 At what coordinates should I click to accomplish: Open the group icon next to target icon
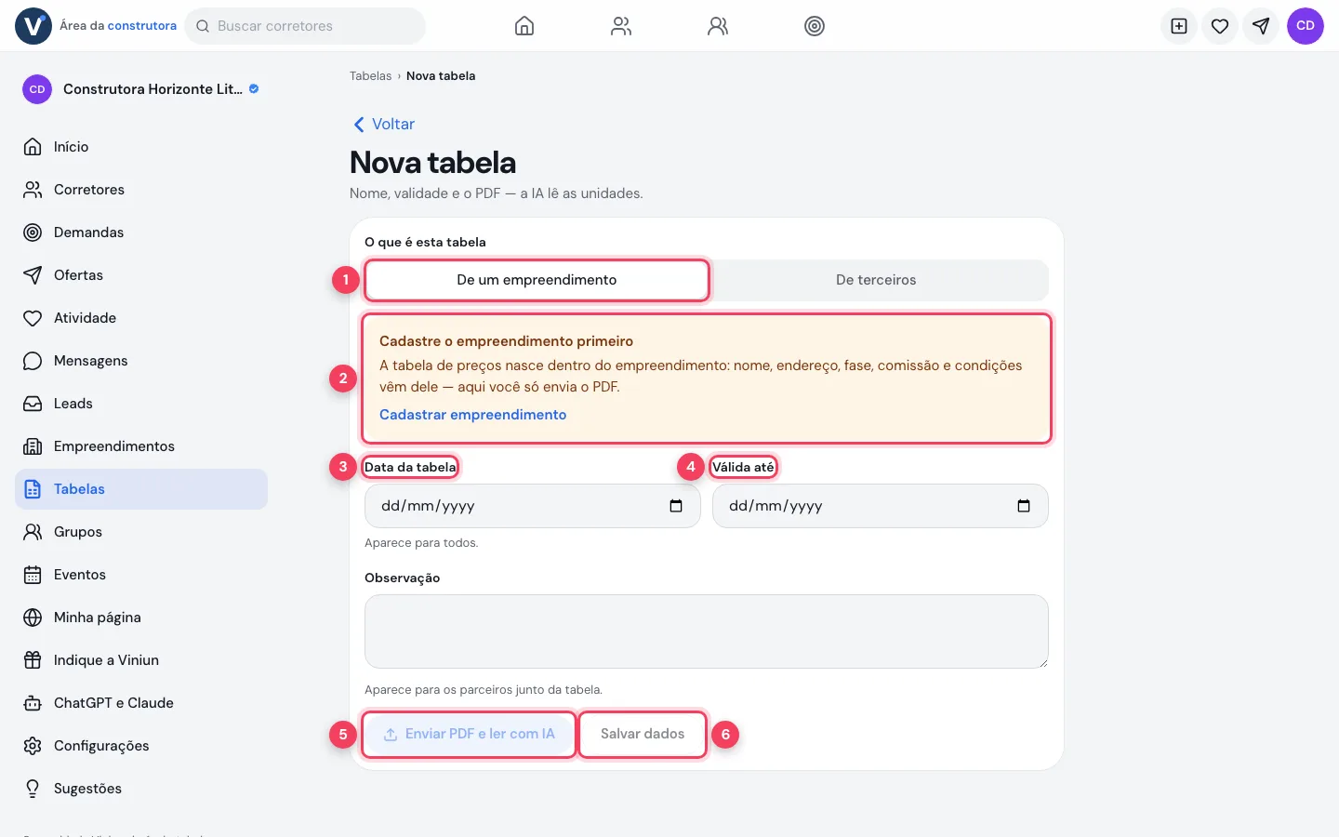click(718, 26)
